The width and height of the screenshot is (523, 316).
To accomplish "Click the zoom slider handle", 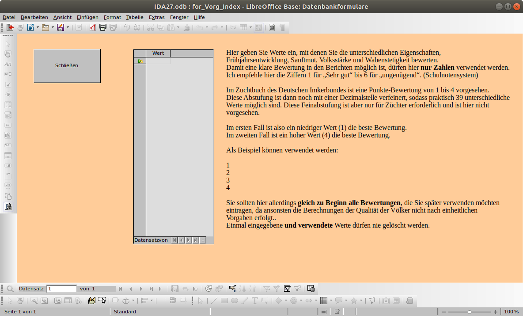I will [469, 312].
